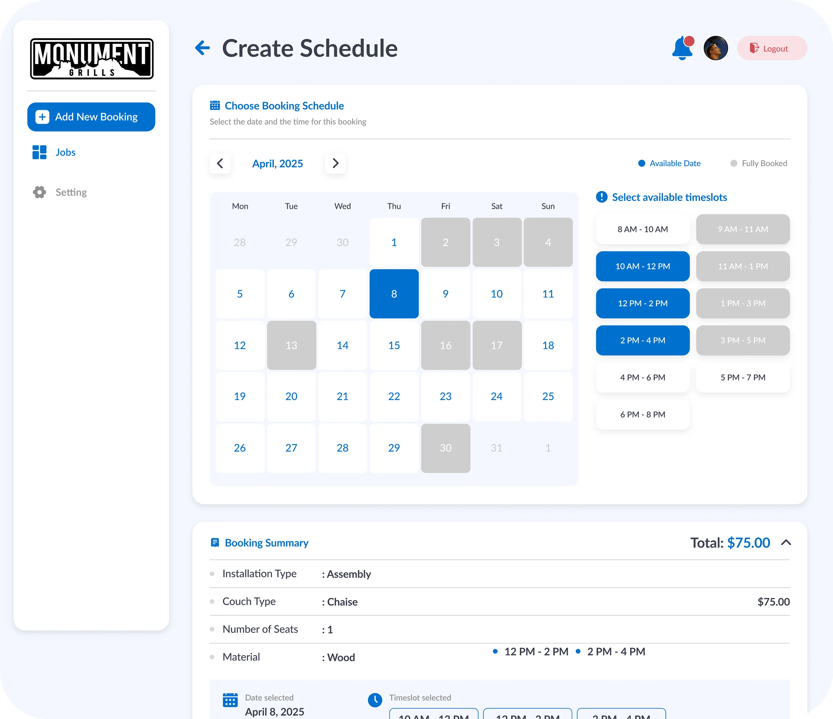Click the plus icon in Add New Booking
833x719 pixels.
coord(42,117)
